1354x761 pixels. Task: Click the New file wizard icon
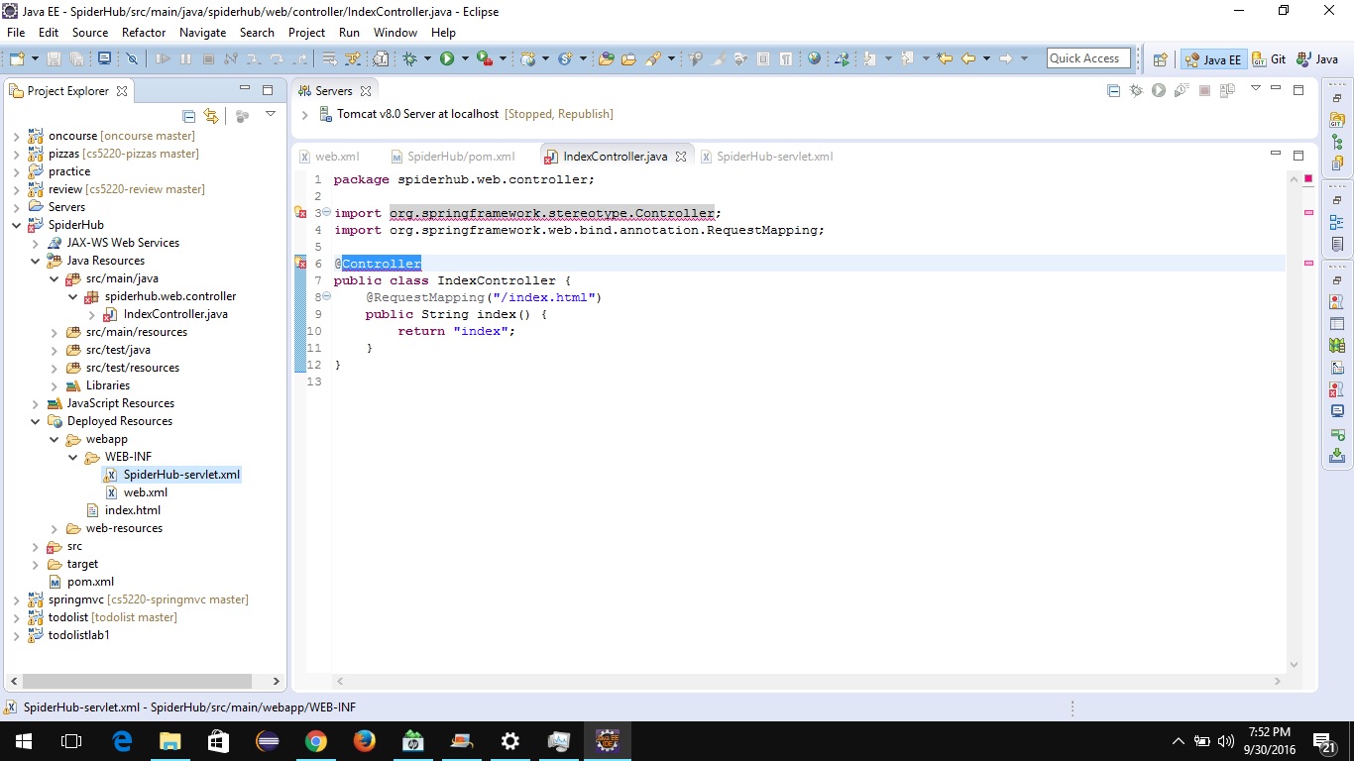click(17, 59)
